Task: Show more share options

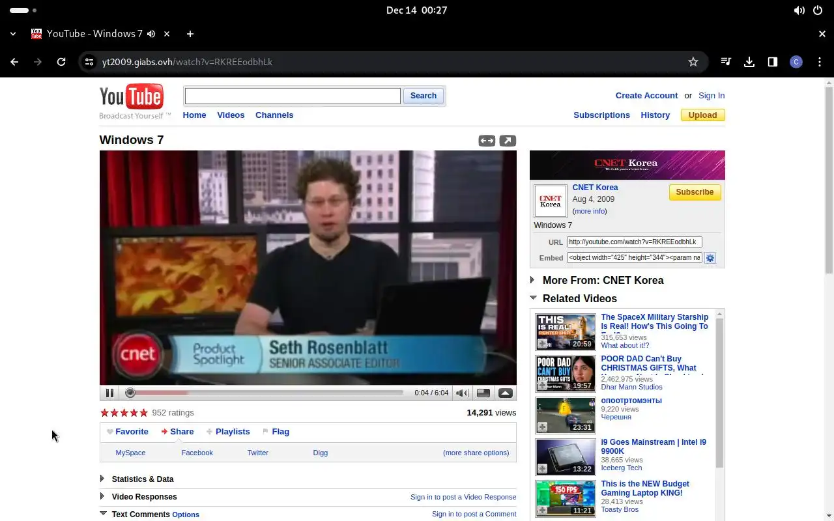Action: (476, 453)
